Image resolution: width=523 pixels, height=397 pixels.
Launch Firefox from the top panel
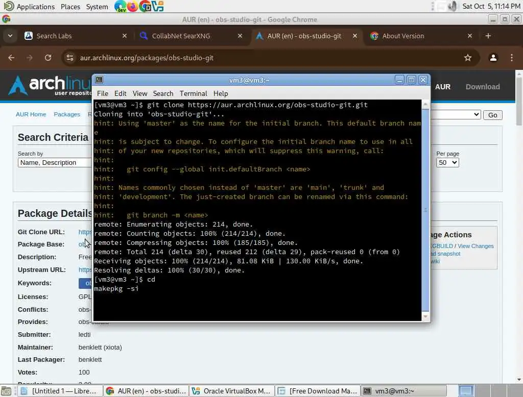(132, 6)
